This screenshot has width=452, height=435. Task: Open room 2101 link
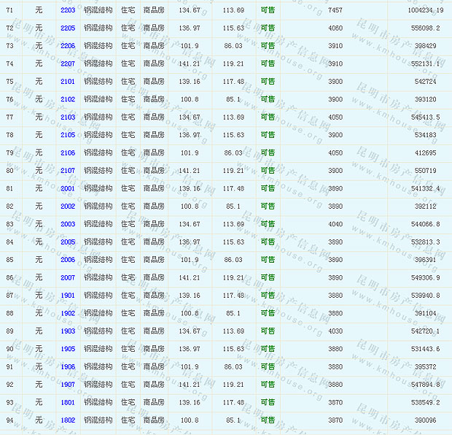tap(68, 81)
